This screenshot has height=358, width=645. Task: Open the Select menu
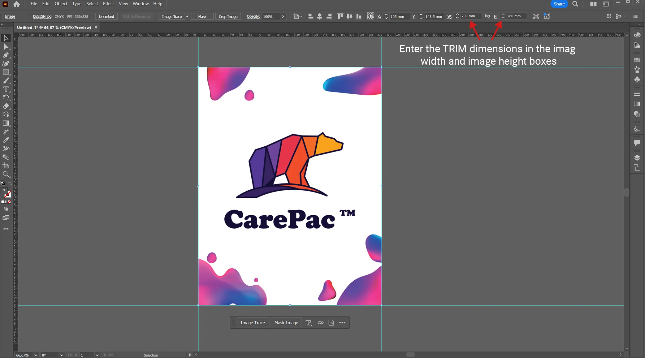click(92, 4)
